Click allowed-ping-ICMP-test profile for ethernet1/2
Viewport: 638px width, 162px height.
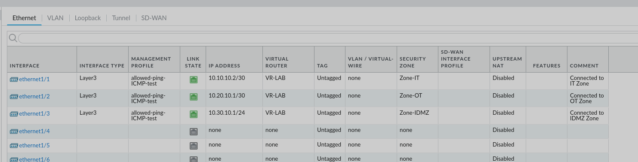click(148, 98)
